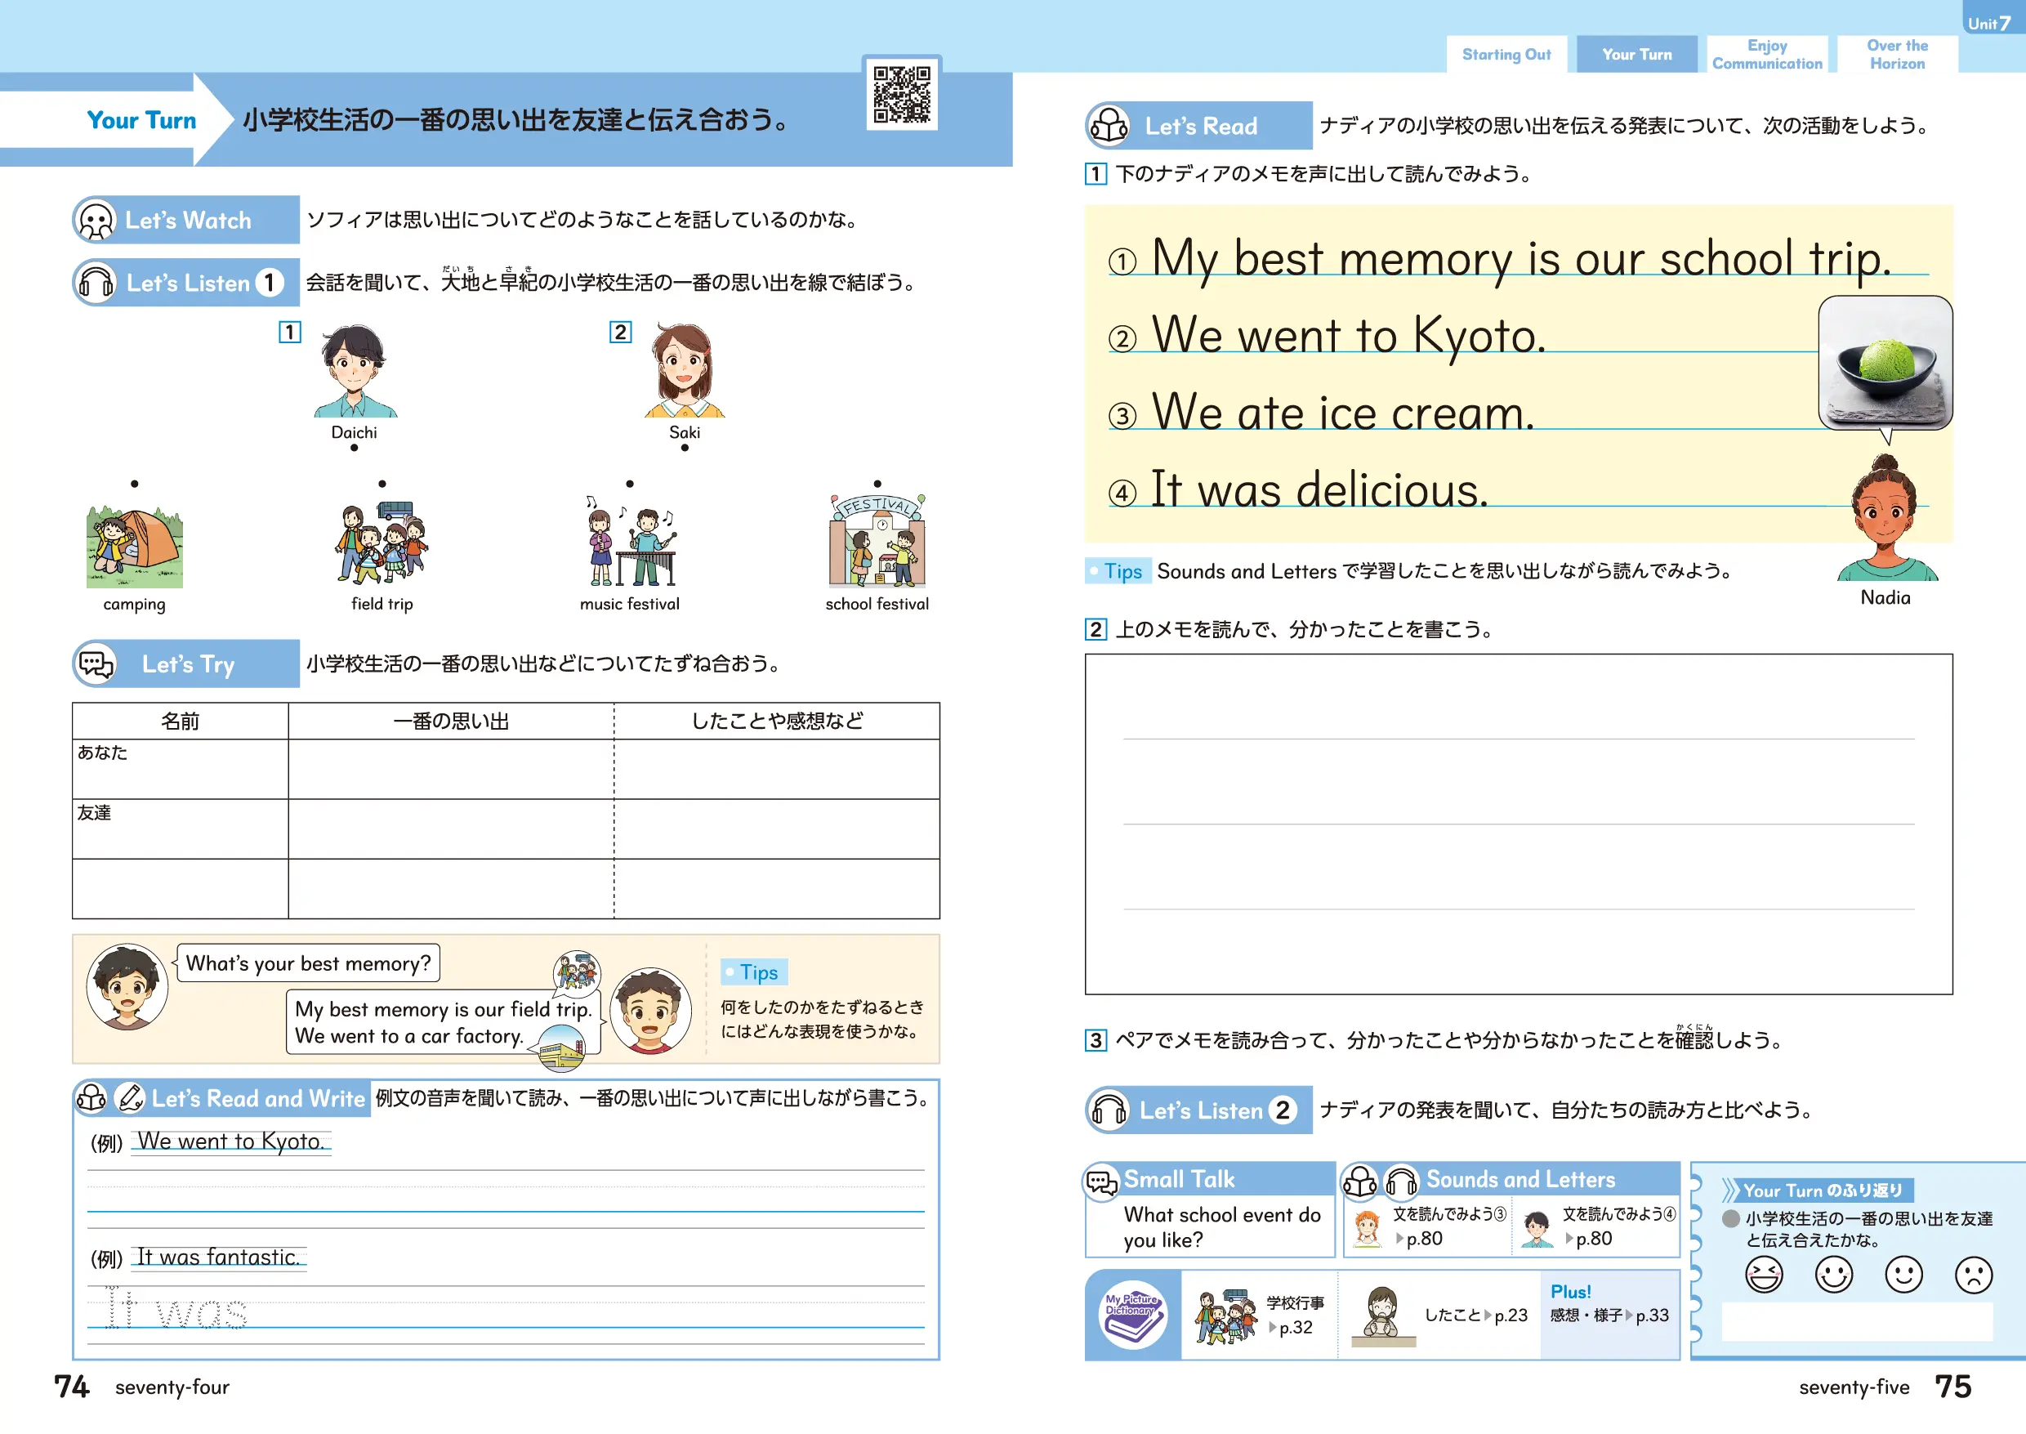Open the Starting Out tab
This screenshot has height=1434, width=2026.
tap(1506, 55)
